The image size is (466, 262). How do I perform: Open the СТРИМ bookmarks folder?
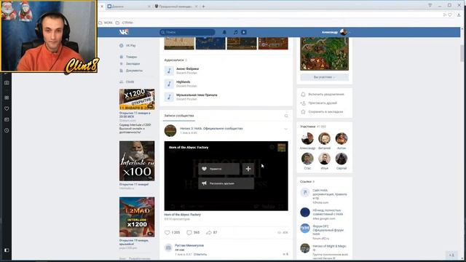[125, 23]
